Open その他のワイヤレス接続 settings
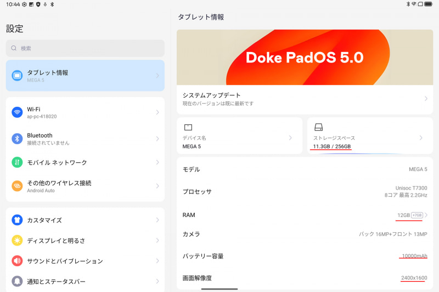This screenshot has height=292, width=439. click(85, 186)
